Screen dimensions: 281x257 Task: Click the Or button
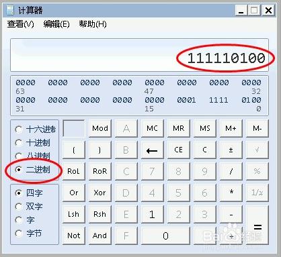pos(74,193)
